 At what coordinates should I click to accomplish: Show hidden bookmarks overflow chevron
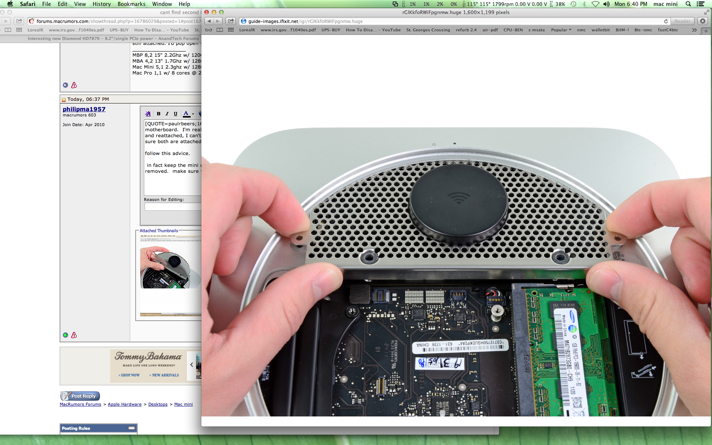coord(694,30)
